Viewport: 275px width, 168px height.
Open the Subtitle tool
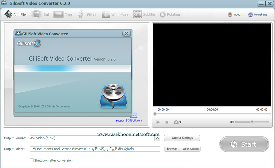click(x=144, y=14)
